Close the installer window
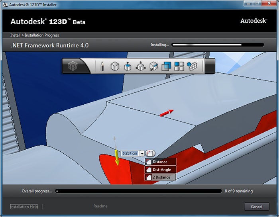Viewport: 279px width, 217px height. [x=269, y=4]
